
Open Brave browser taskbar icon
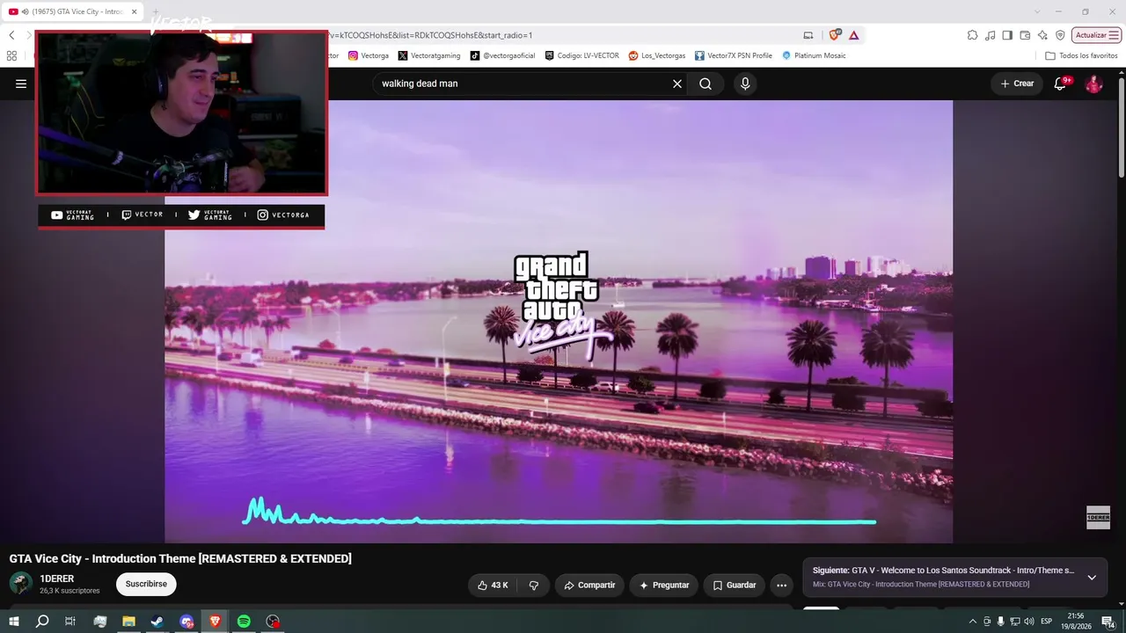215,621
